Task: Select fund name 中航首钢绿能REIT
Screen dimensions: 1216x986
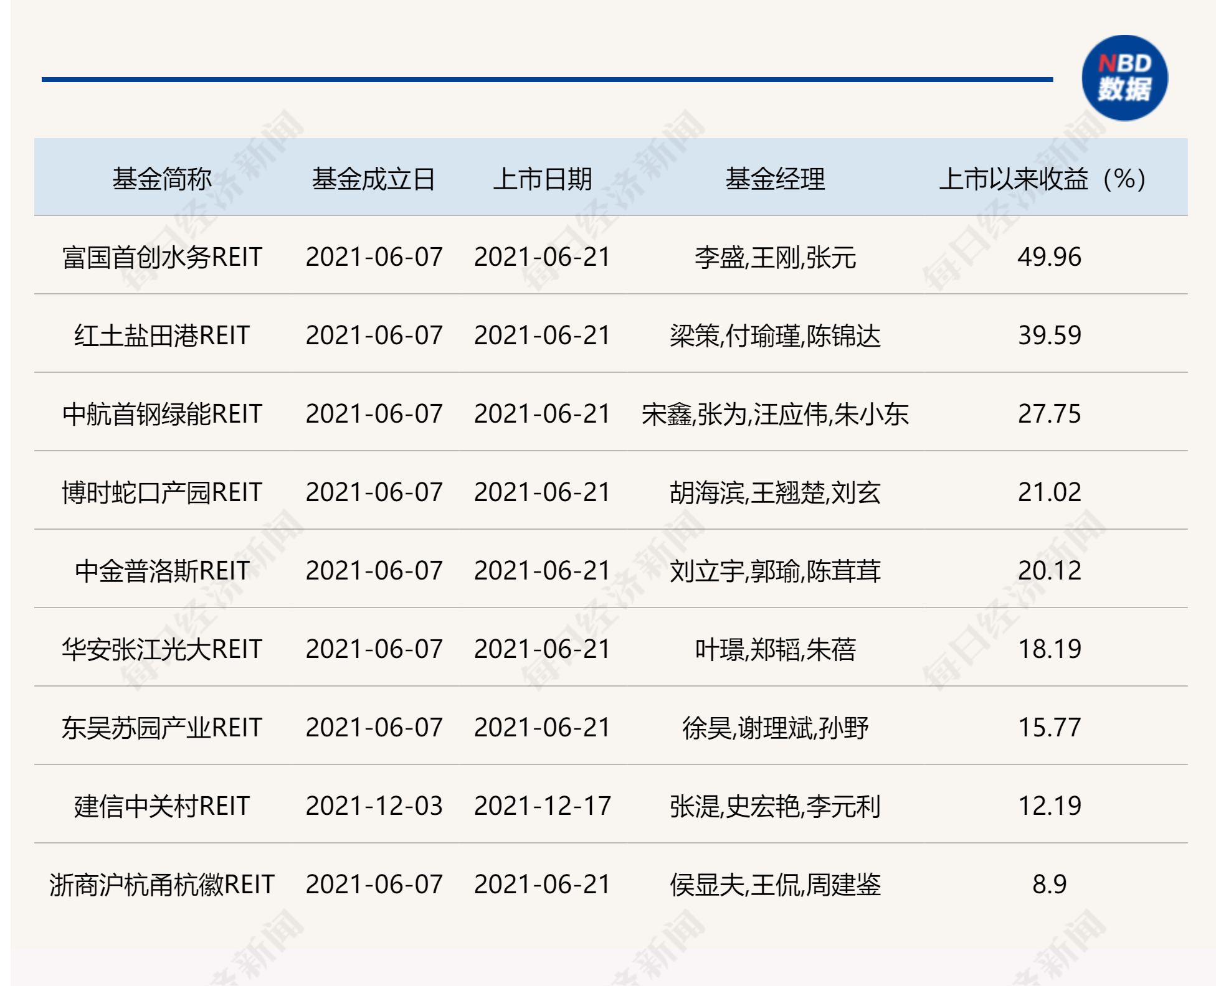Action: pyautogui.click(x=162, y=414)
